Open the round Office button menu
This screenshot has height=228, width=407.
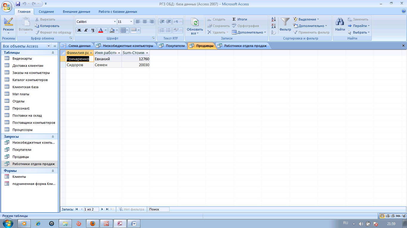click(7, 7)
